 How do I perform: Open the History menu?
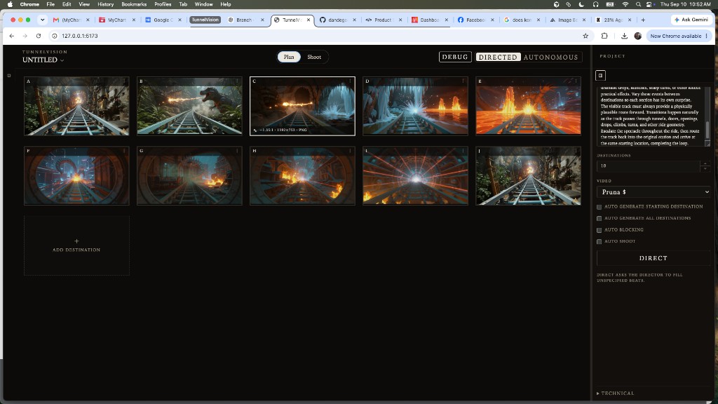[x=105, y=4]
